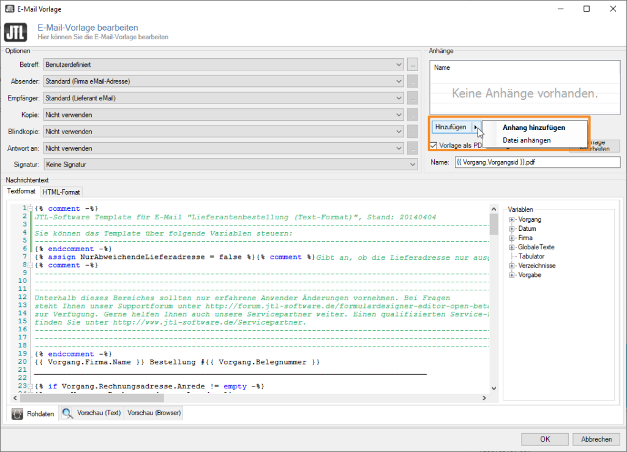
Task: Open the Signatur dropdown
Action: tap(413, 164)
